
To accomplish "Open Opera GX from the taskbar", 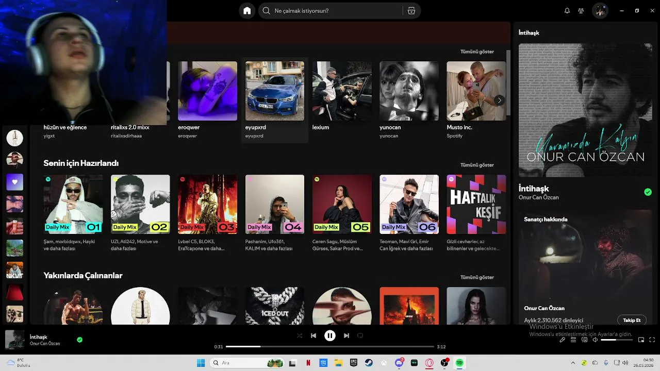I will pyautogui.click(x=429, y=363).
